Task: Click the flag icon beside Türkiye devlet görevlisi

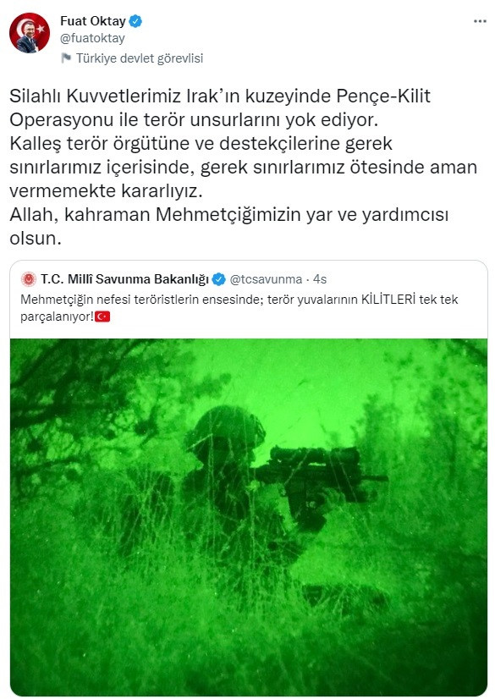Action: click(x=66, y=58)
